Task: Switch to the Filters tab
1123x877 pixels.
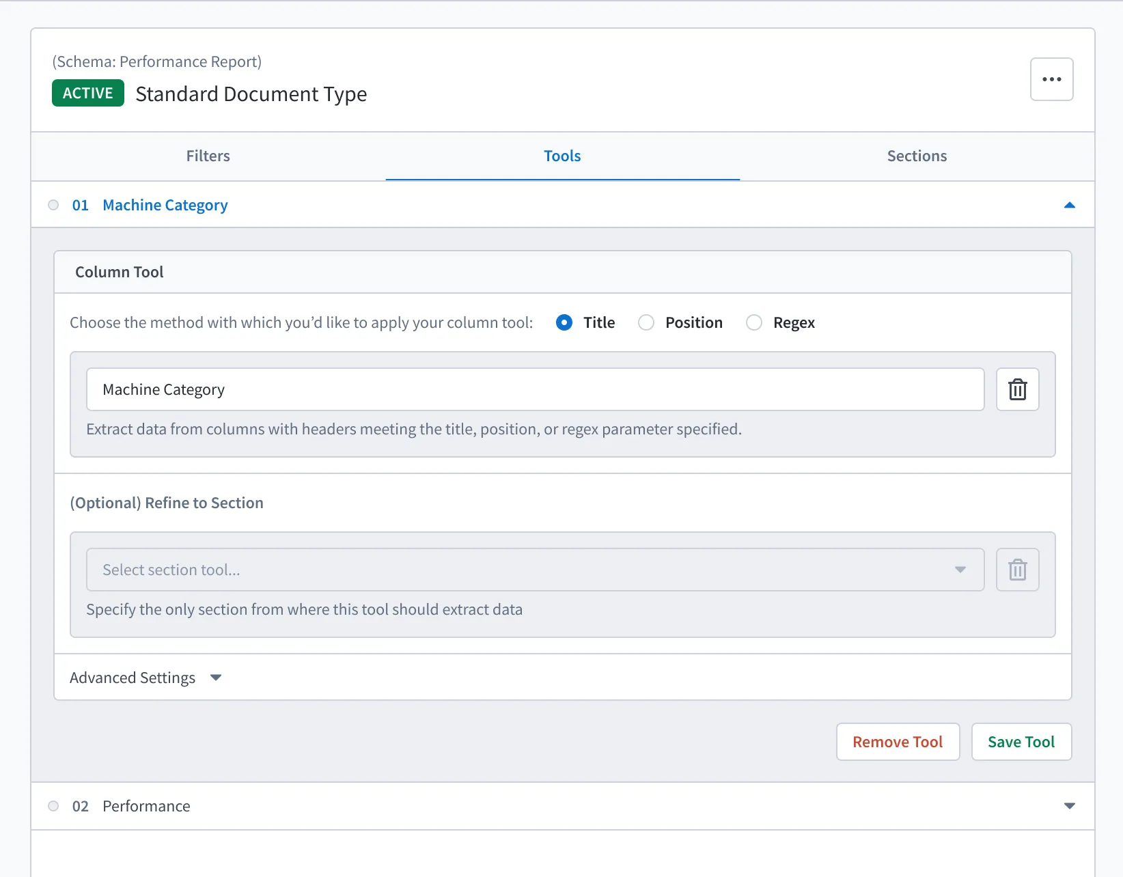Action: point(208,156)
